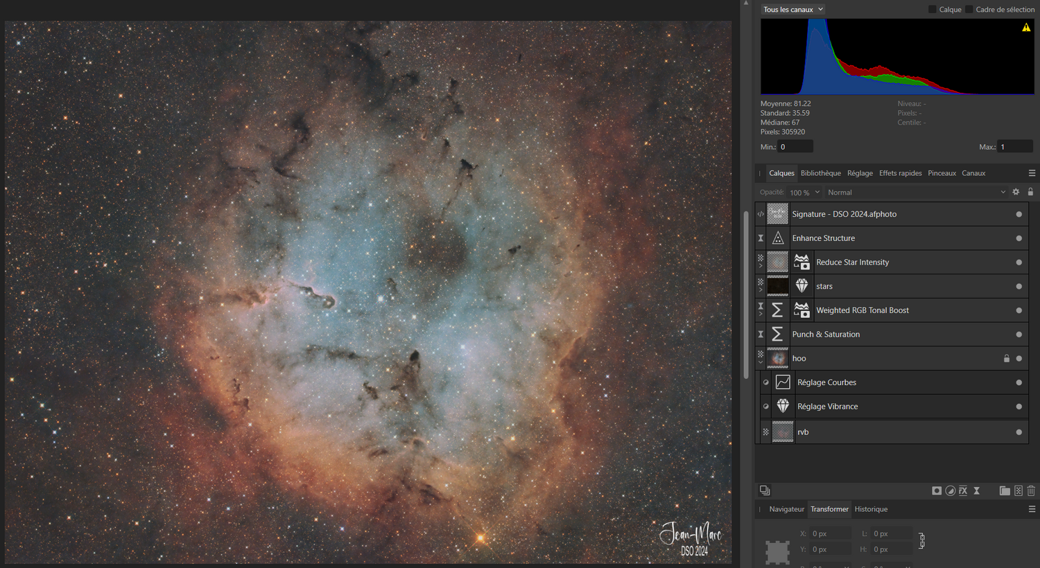
Task: Click the Weighted RGB Tonal Boost sigma icon
Action: point(777,310)
